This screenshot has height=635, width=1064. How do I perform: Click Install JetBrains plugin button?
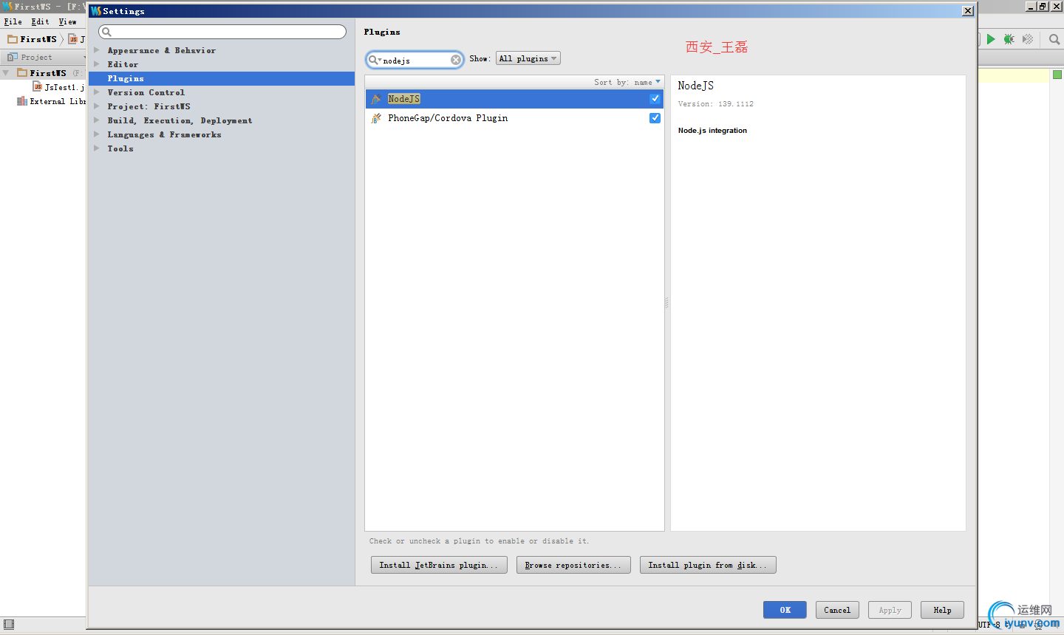439,565
